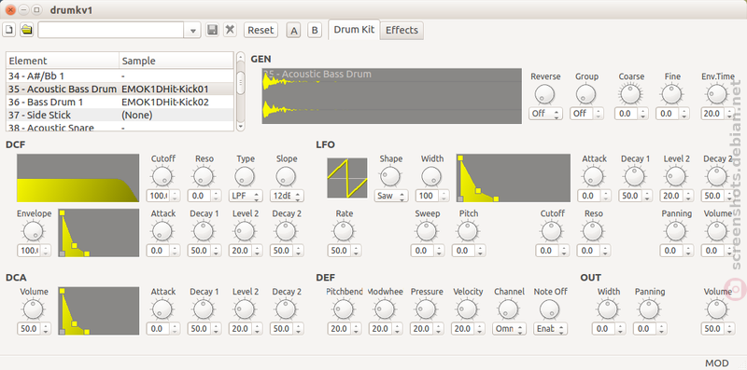Open the LFO Shape Saw dropdown
The height and width of the screenshot is (370, 747).
tap(391, 196)
